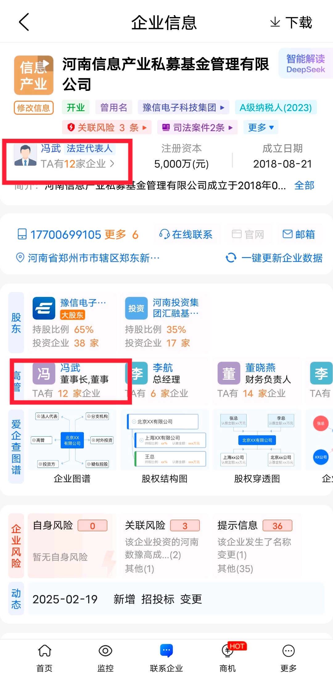Open DeepSeek 智能解读 button
This screenshot has height=682, width=333.
(305, 63)
